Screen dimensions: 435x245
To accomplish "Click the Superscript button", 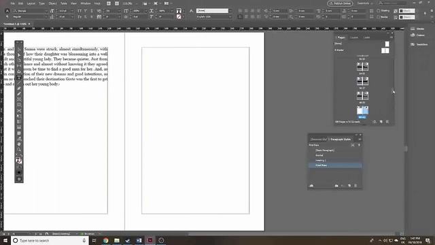I will 86,11.
